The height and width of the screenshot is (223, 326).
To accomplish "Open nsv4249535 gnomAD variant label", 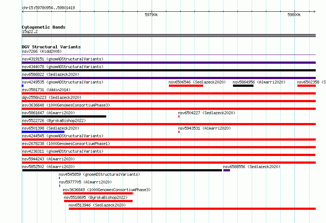I will click(x=63, y=82).
